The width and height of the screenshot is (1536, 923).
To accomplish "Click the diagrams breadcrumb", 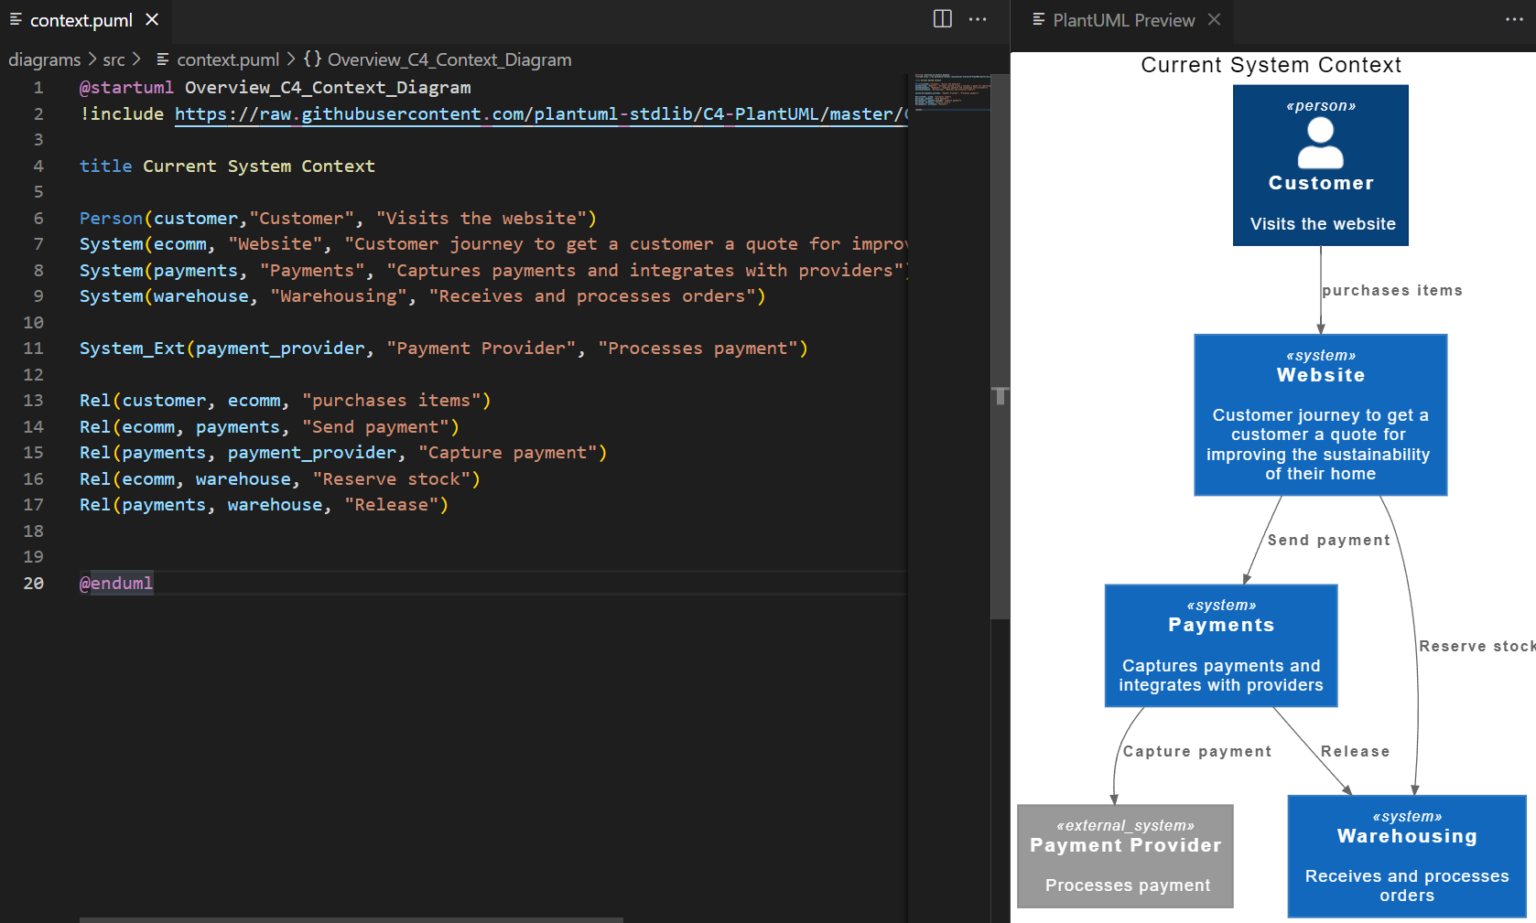I will [x=45, y=59].
